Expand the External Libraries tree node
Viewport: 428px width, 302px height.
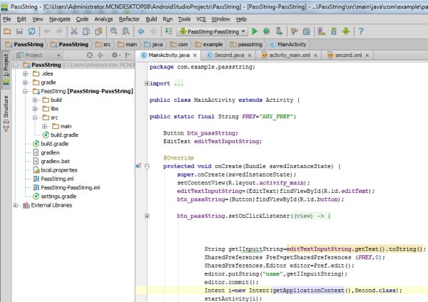click(16, 205)
